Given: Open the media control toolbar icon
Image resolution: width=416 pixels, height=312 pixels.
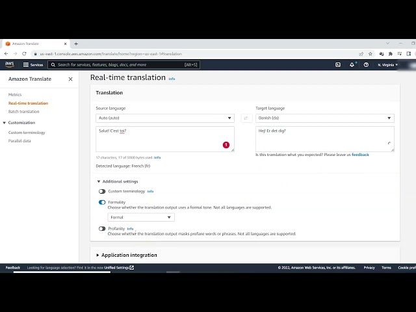Looking at the screenshot, I should click(400, 54).
